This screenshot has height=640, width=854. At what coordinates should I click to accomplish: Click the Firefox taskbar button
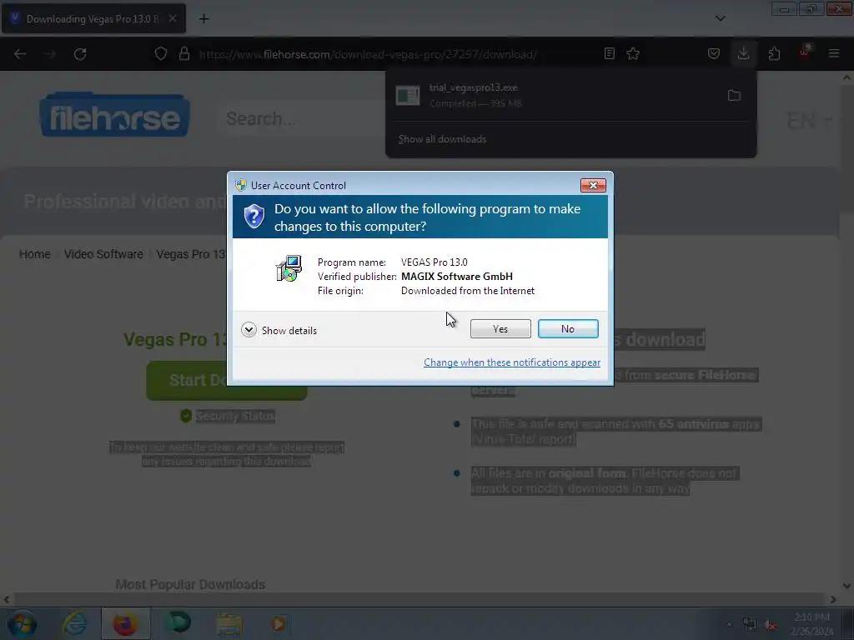click(x=125, y=623)
